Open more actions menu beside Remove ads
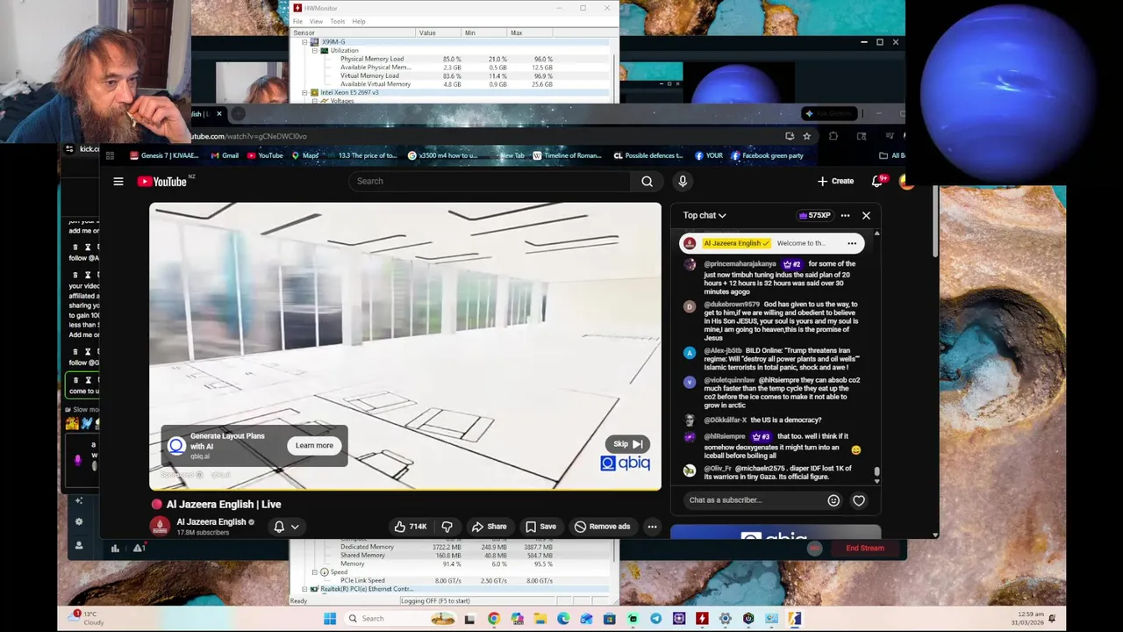This screenshot has width=1123, height=632. [652, 527]
